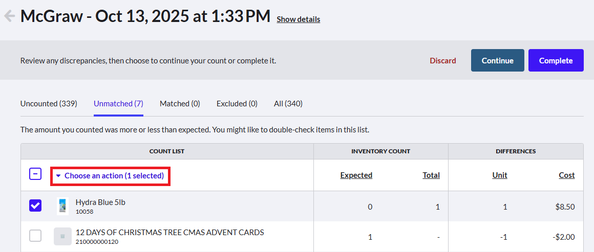Select the Unmatched (7) tab
594x252 pixels.
tap(119, 104)
